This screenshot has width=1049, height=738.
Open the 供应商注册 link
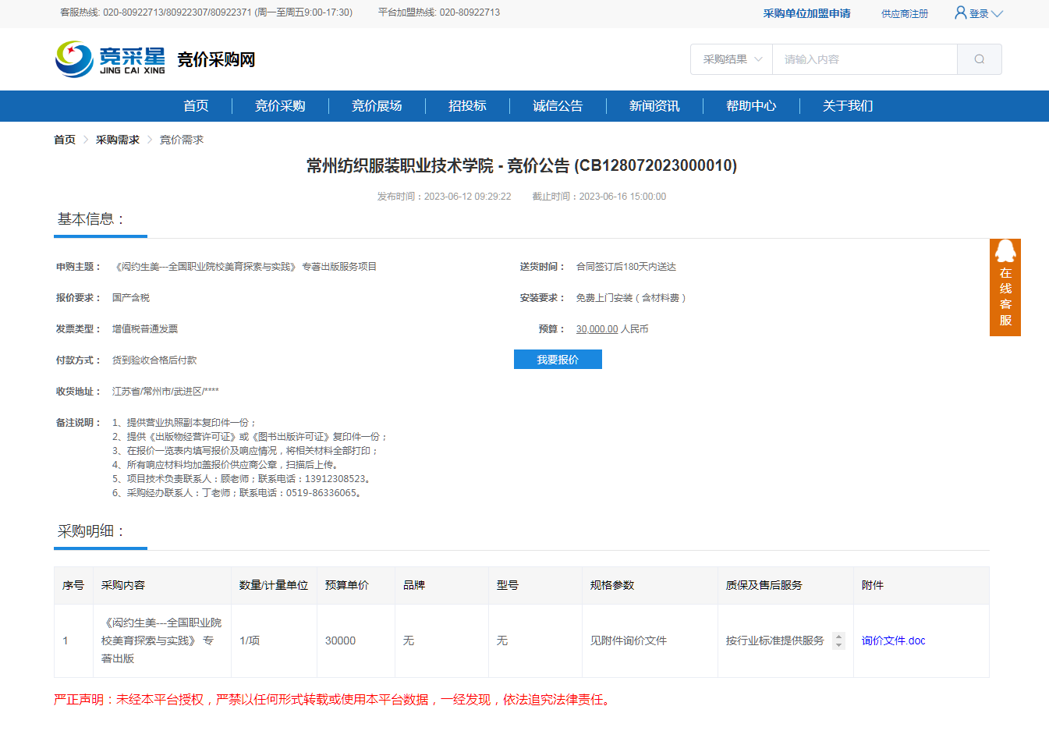[x=904, y=13]
